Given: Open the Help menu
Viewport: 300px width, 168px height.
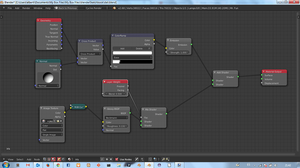Looking at the screenshot, I should pyautogui.click(x=48, y=8).
